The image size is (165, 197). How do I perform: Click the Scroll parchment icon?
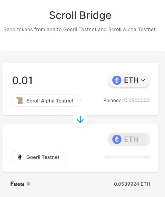pyautogui.click(x=20, y=101)
